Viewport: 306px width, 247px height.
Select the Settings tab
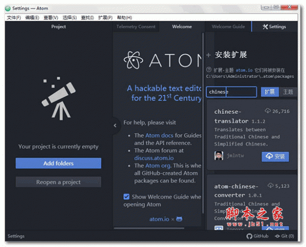tap(274, 27)
